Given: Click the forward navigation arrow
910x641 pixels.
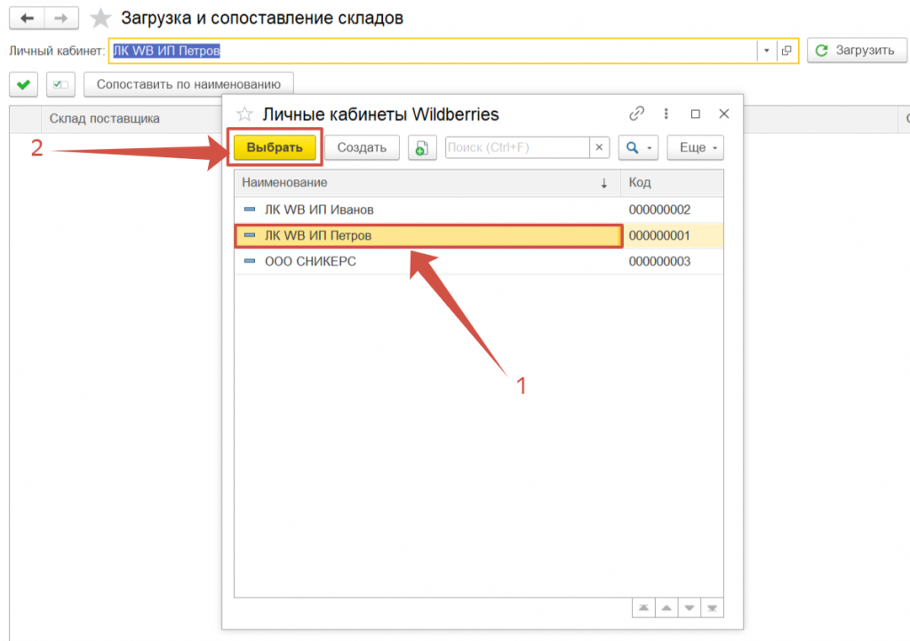Looking at the screenshot, I should click(60, 18).
